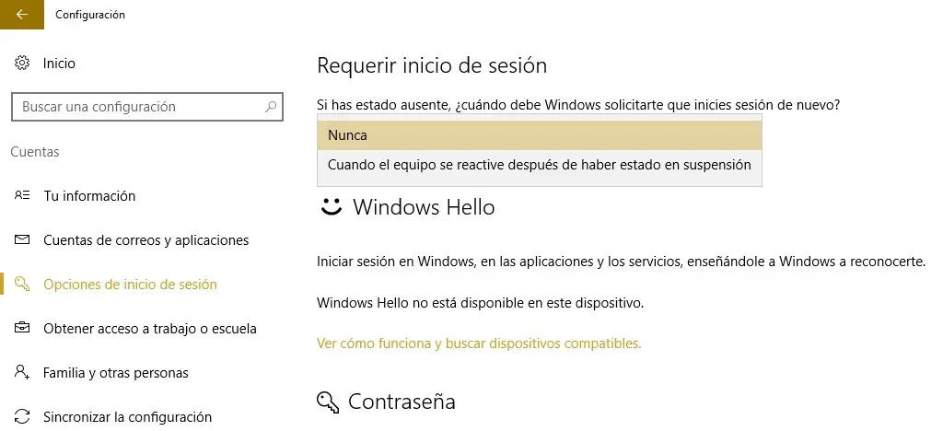Screen dimensions: 943x431
Task: Open Tu información settings page
Action: tap(89, 196)
